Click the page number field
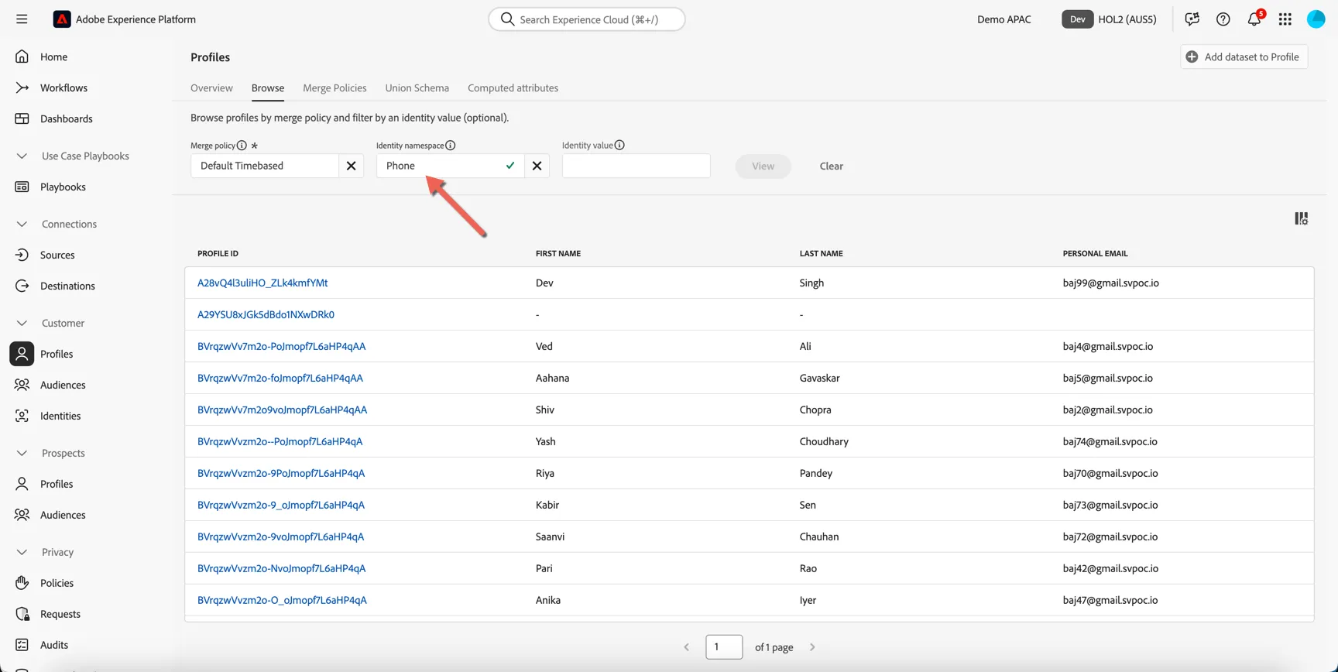The image size is (1338, 672). pos(724,647)
